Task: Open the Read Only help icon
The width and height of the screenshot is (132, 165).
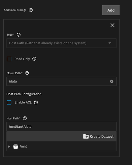Action: (x=34, y=59)
